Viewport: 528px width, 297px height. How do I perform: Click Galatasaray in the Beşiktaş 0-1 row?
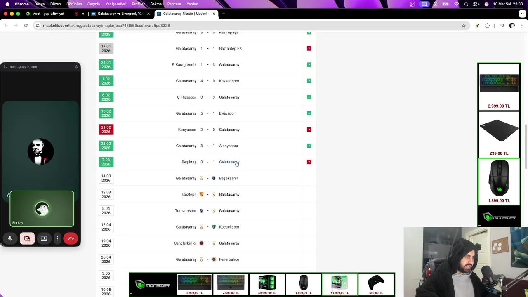click(229, 162)
